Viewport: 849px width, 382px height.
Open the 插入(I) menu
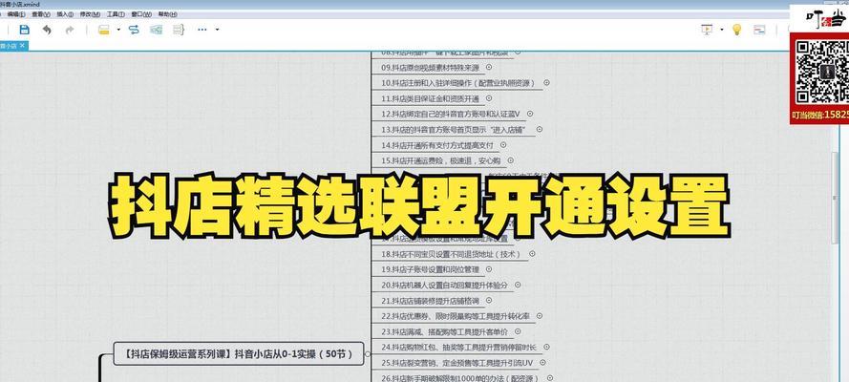(65, 14)
